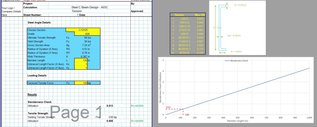Click the Radius of Gyration (Y Axis) label
The width and height of the screenshot is (317, 127).
click(43, 53)
